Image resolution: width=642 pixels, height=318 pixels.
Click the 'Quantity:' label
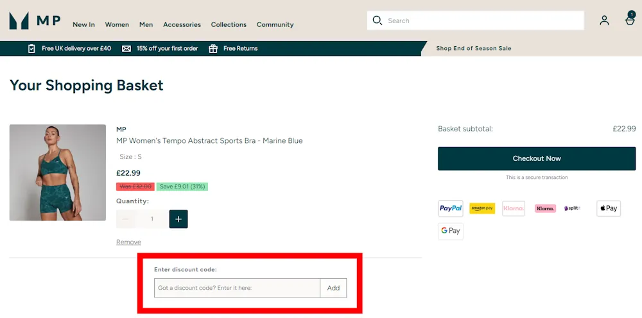tap(133, 201)
